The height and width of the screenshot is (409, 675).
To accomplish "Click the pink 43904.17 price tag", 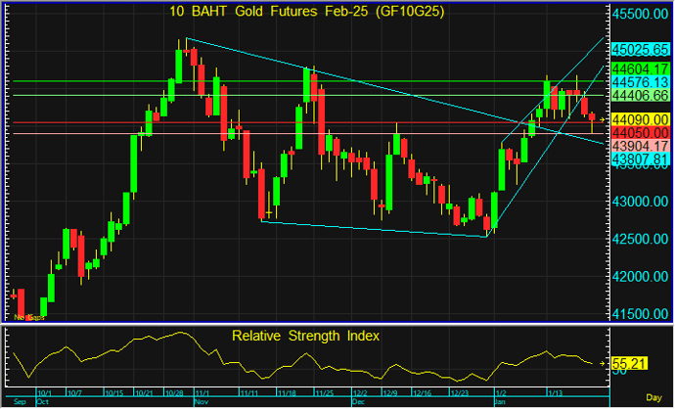I will click(641, 145).
